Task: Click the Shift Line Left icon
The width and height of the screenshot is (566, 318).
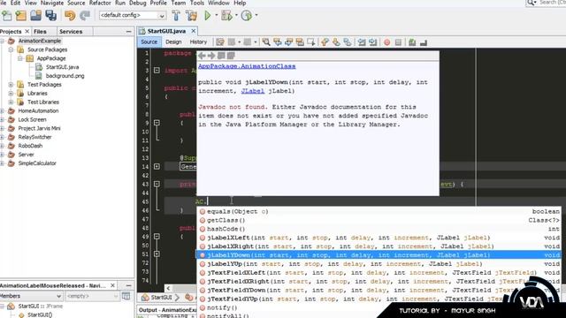Action: 362,42
